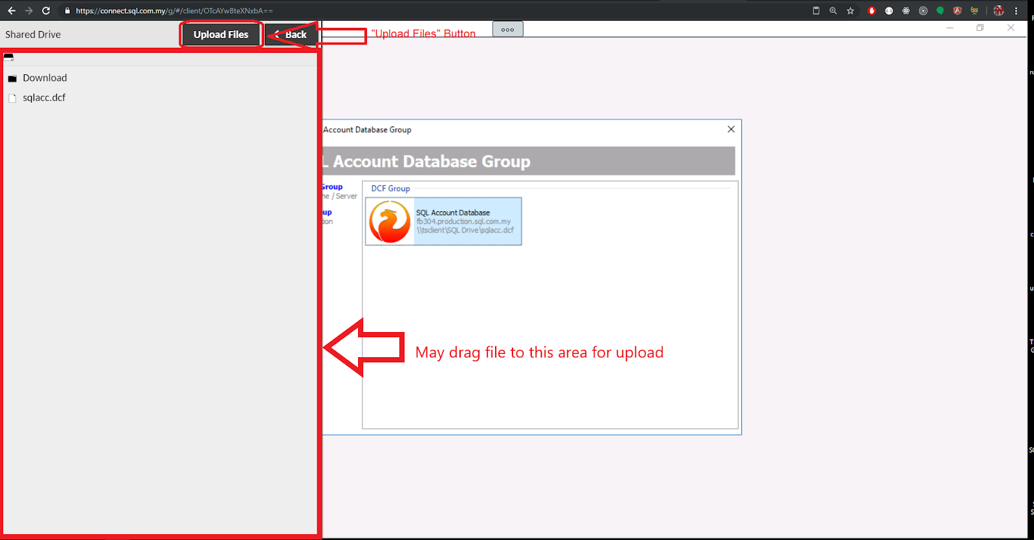The image size is (1034, 540).
Task: Click the browser profile avatar
Action: click(x=998, y=11)
